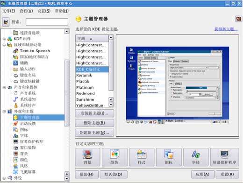Viewport: 243px width, 183px height.
Task: Click the sidebar tree scroll down arrow
Action: 67,178
